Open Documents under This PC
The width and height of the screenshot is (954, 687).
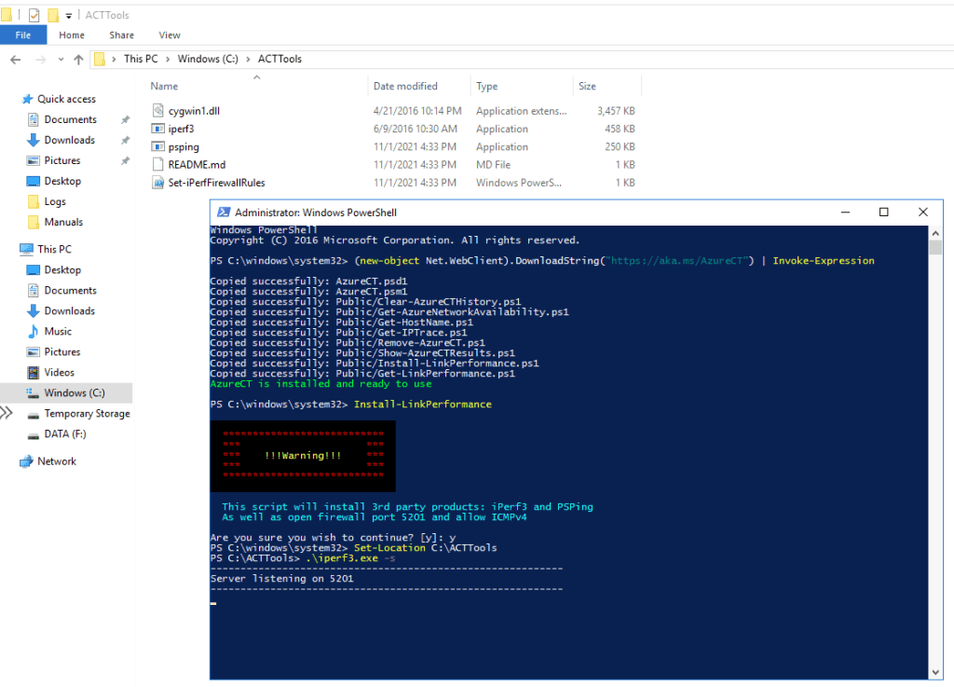71,290
